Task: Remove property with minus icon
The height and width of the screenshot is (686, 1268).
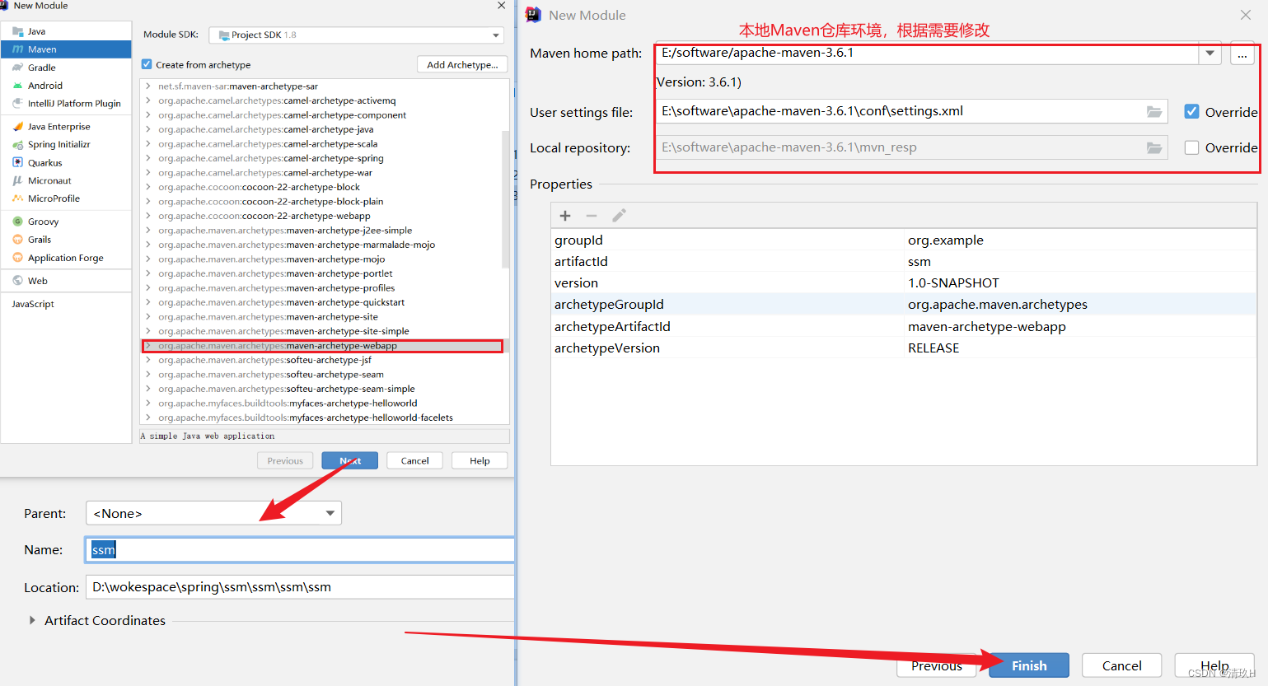Action: tap(592, 216)
